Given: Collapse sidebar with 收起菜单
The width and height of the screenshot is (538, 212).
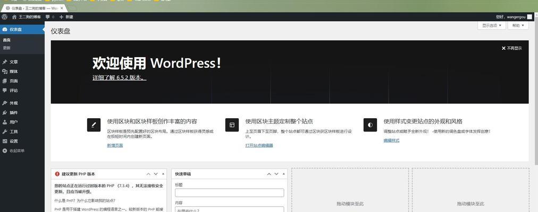Looking at the screenshot, I should [x=14, y=151].
